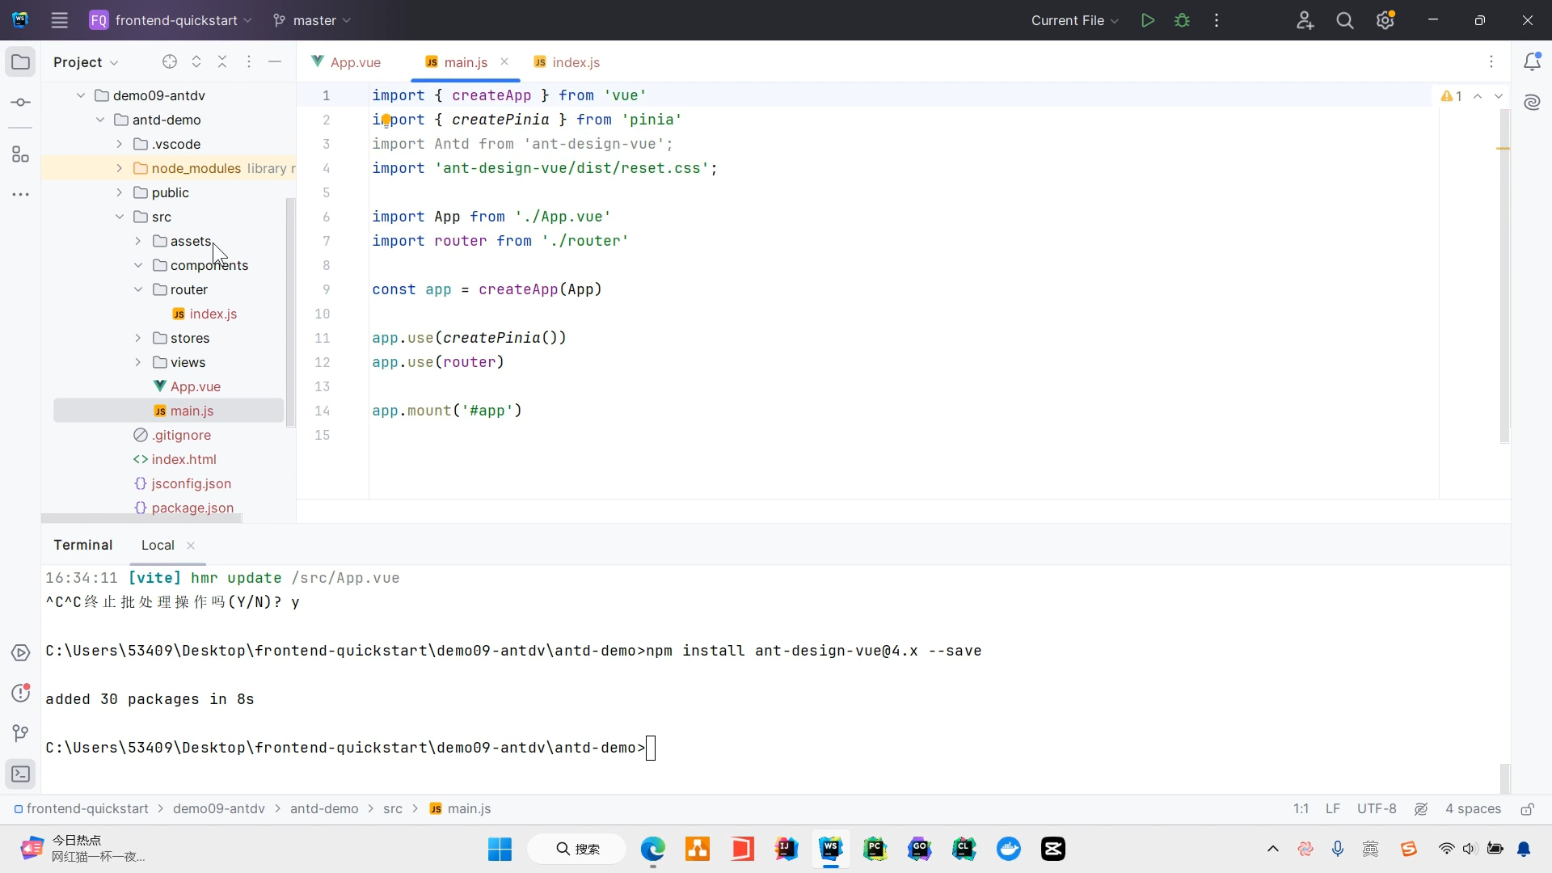
Task: Click the UTF-8 encoding status bar widget
Action: 1376,809
